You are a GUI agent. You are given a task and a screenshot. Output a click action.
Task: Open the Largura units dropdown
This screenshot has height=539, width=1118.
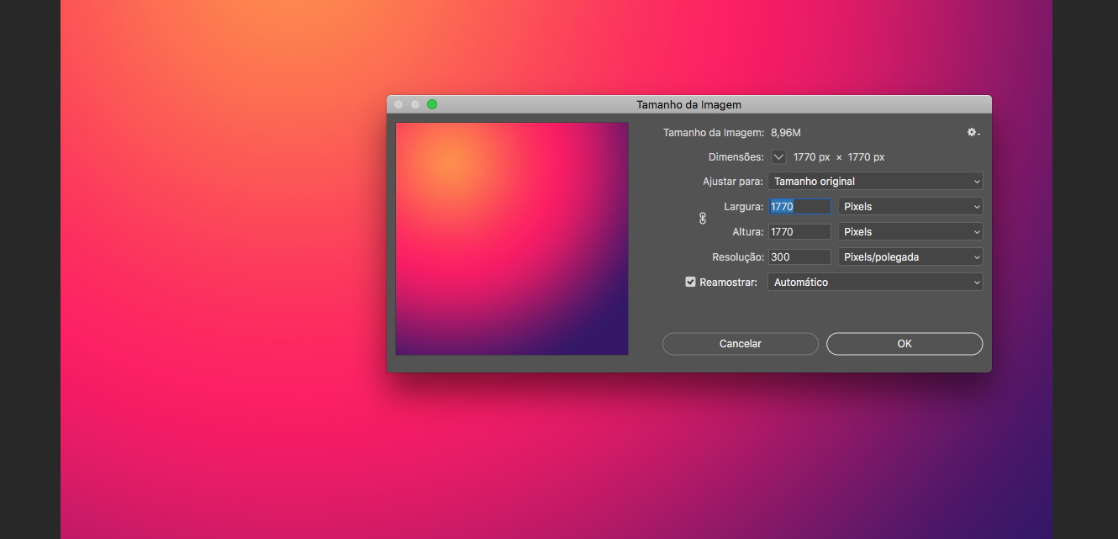[x=910, y=207]
